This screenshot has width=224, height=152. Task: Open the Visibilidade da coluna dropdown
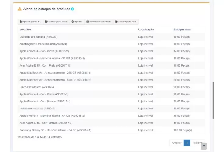pos(99,22)
